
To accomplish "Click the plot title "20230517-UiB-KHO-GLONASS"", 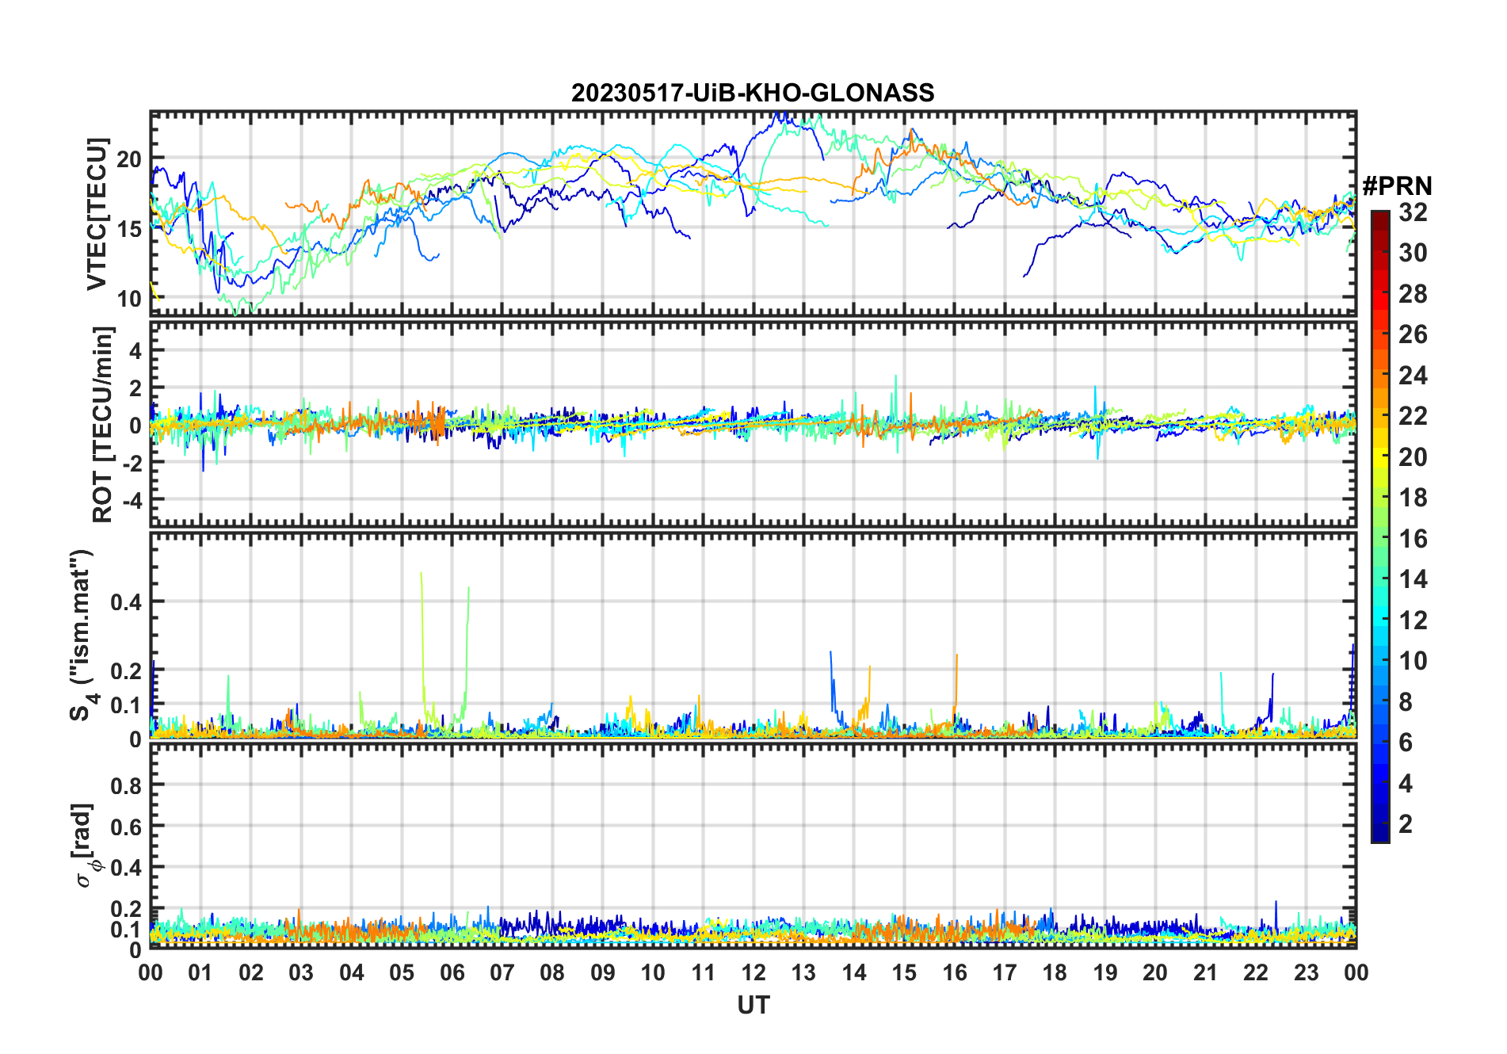I will click(753, 94).
